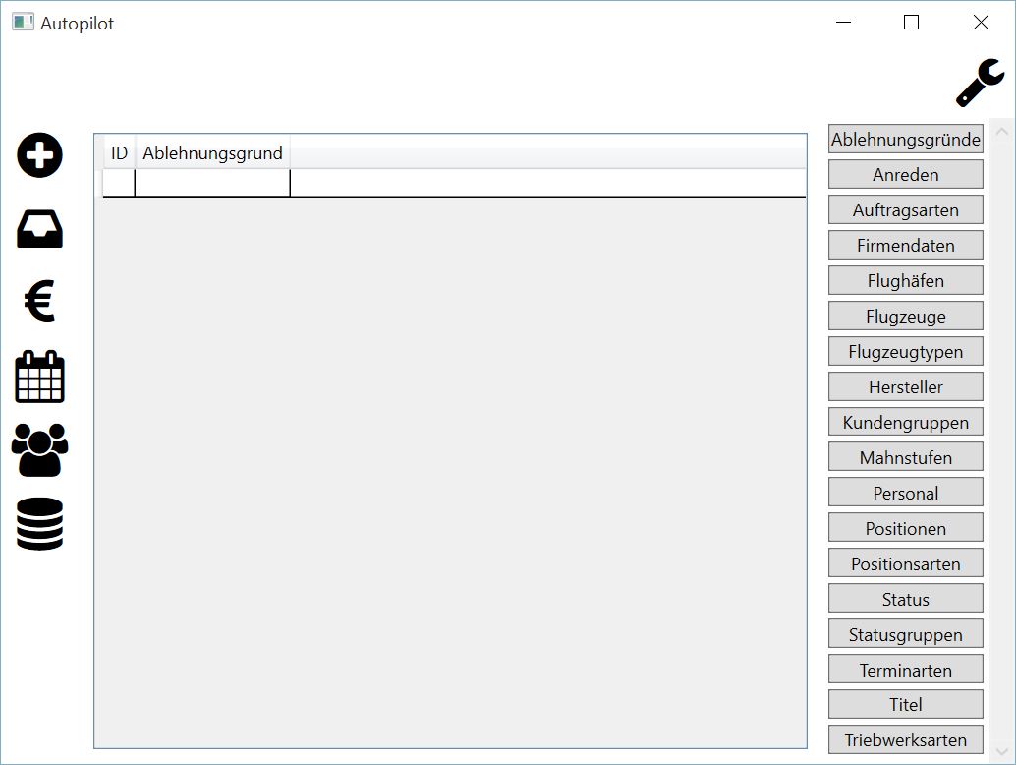Open the Positionen list

905,528
